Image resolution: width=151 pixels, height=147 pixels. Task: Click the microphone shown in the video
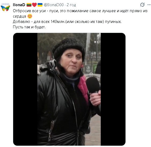point(93,85)
